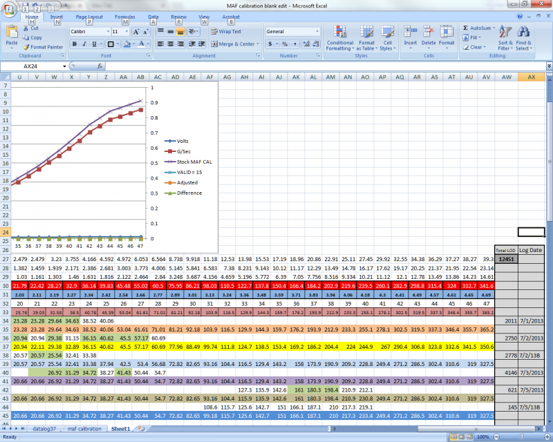
Task: Toggle Wrap Text
Action: [226, 31]
